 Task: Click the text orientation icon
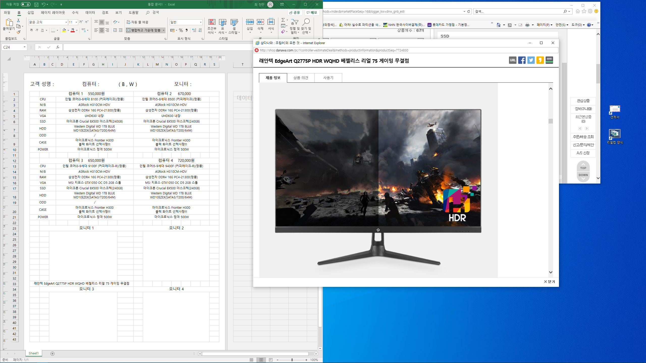[115, 22]
